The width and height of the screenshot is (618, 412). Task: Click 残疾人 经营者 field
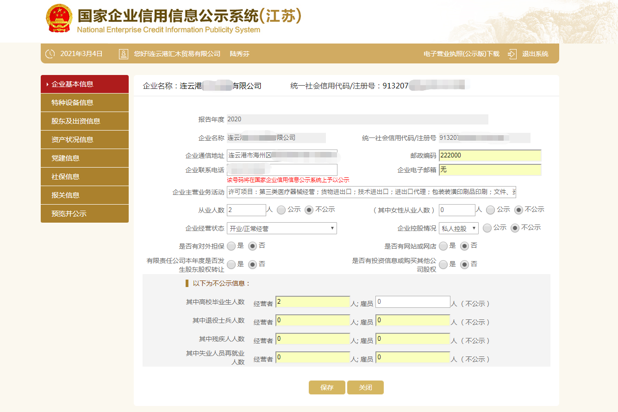[x=312, y=339]
